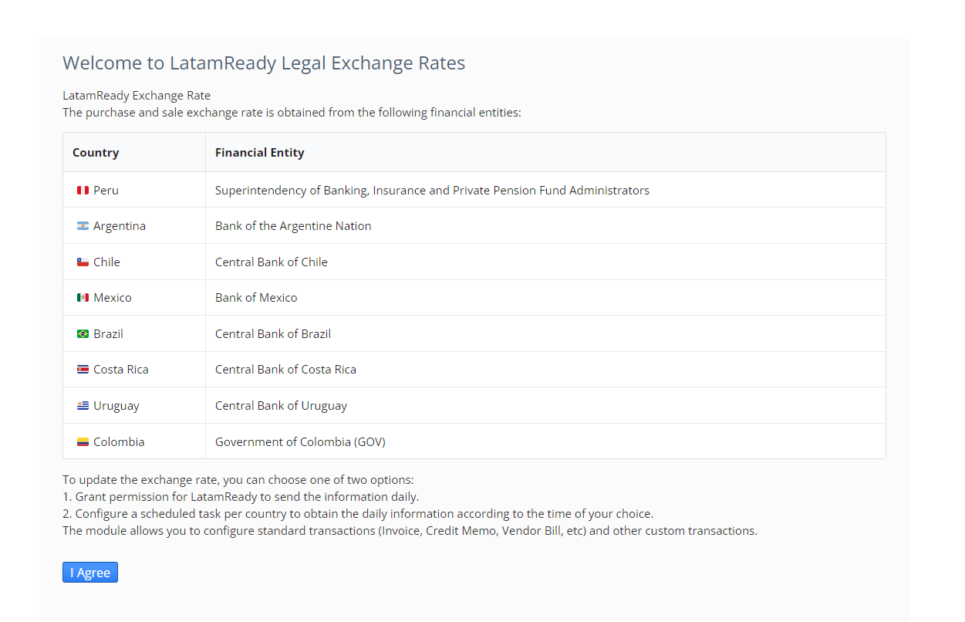Click Central Bank of Chile cell
The height and width of the screenshot is (622, 965).
tap(545, 262)
